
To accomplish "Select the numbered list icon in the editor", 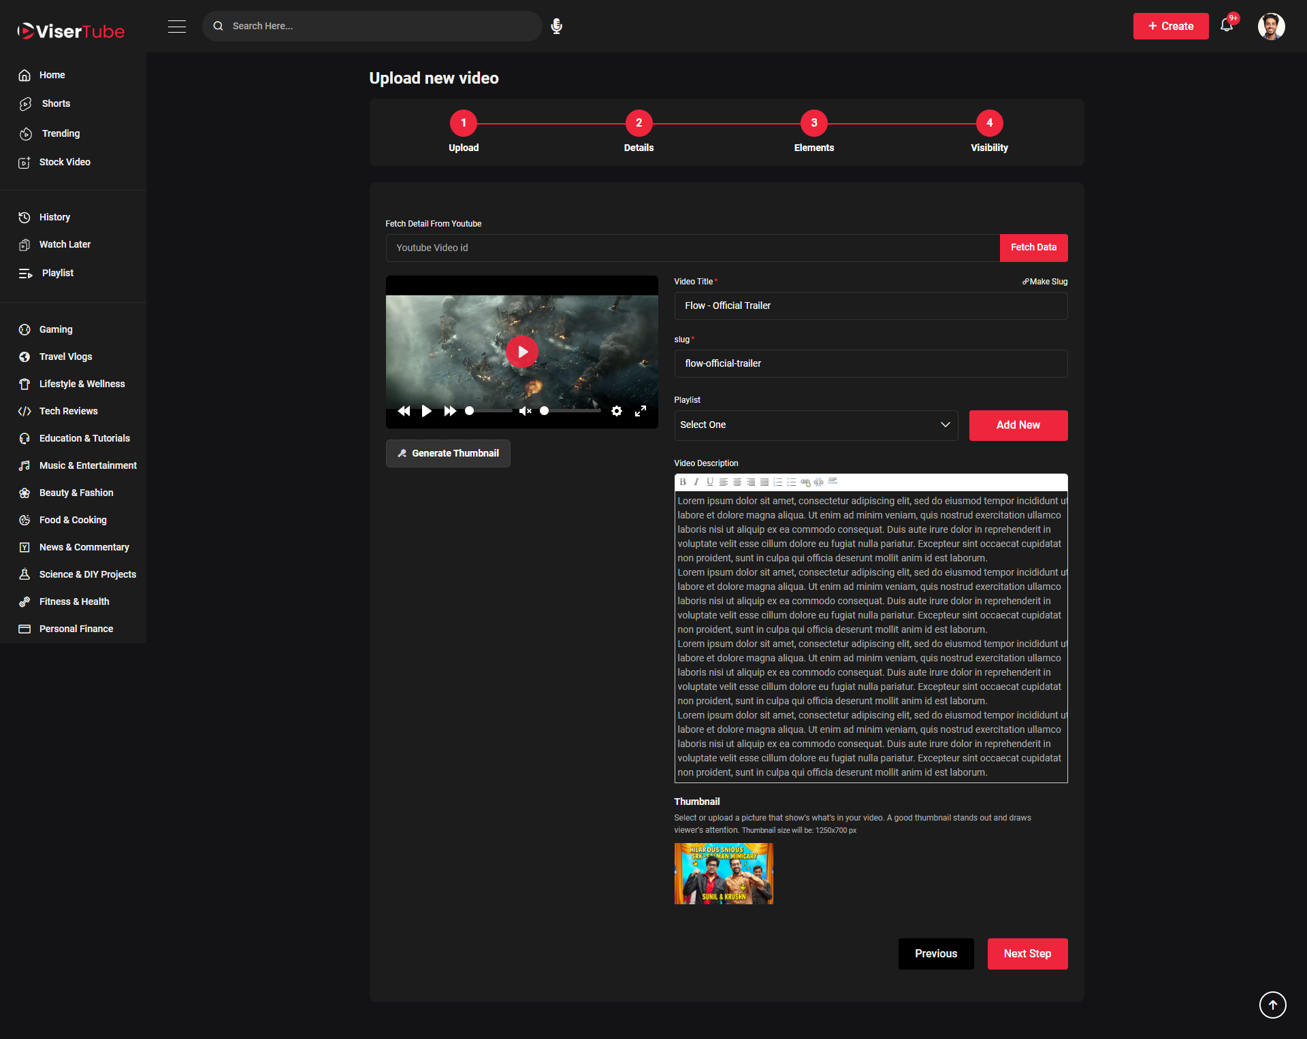I will pyautogui.click(x=778, y=482).
